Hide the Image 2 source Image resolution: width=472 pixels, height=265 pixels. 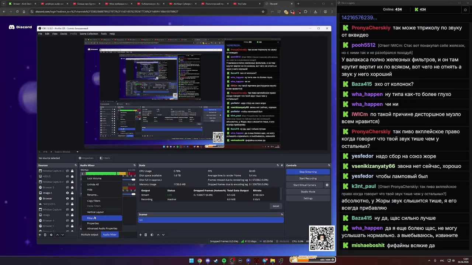coord(67,193)
